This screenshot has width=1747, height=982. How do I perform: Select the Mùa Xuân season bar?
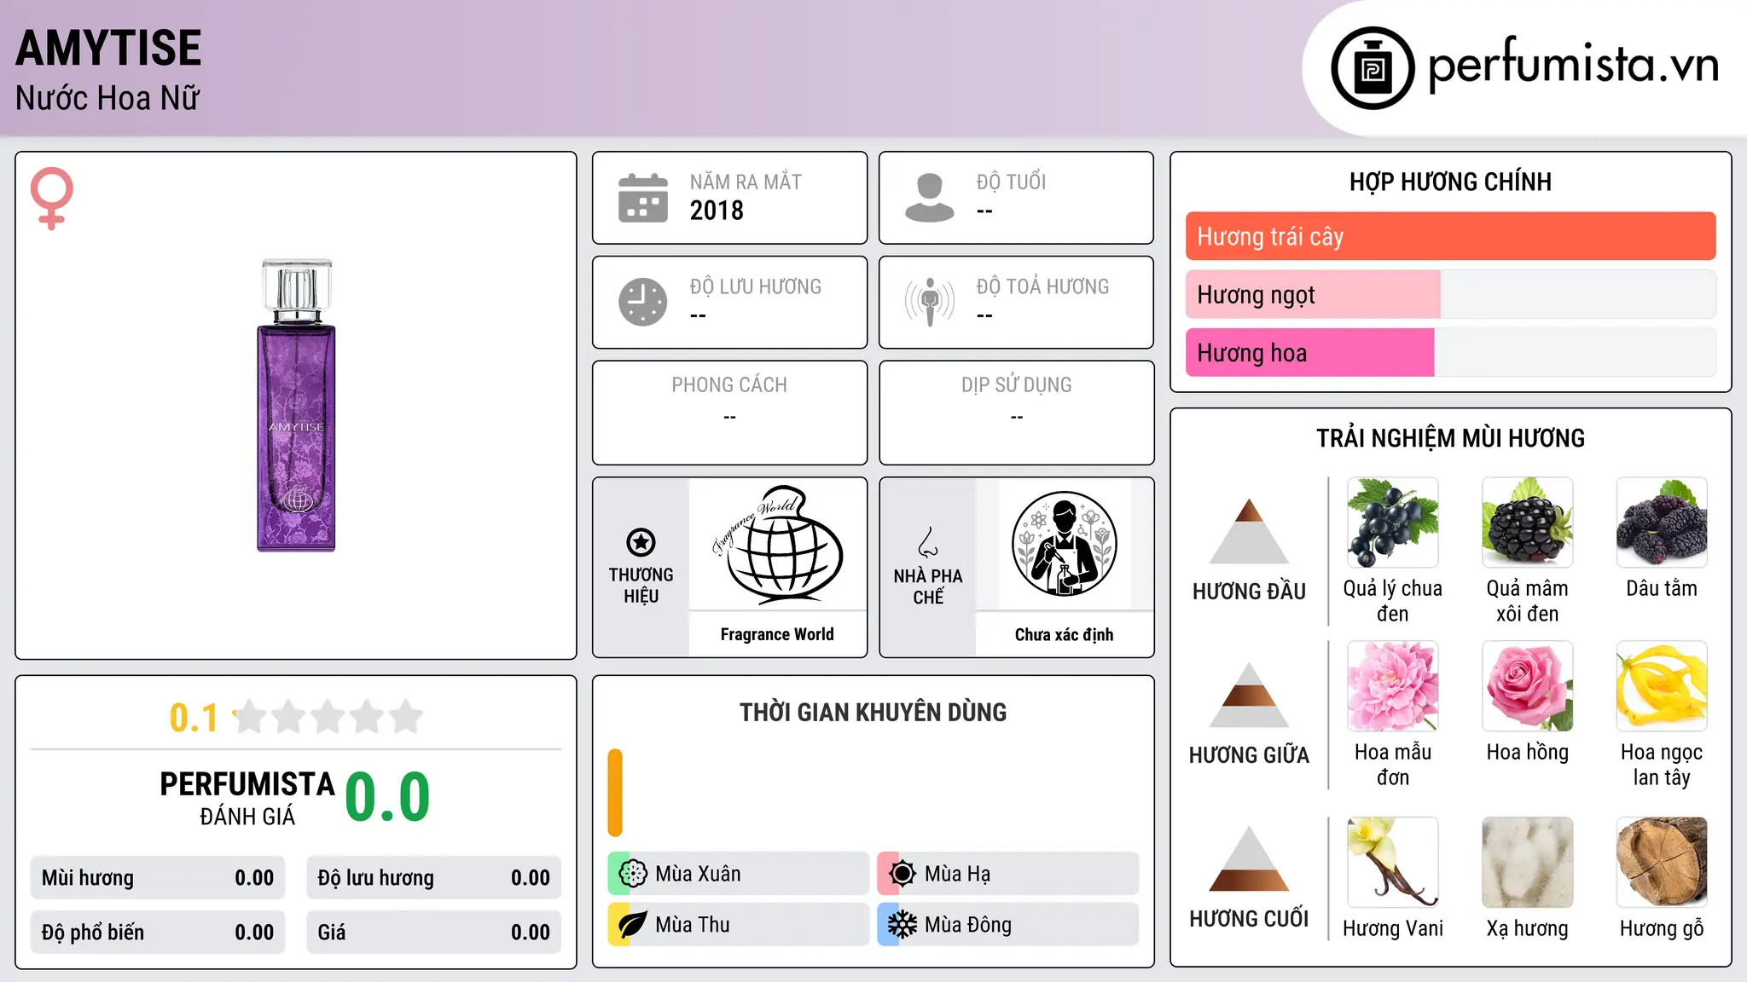(738, 874)
